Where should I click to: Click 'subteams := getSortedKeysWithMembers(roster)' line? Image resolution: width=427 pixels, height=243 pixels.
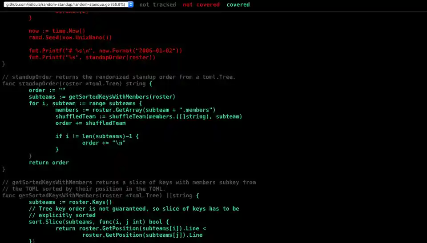tap(102, 97)
